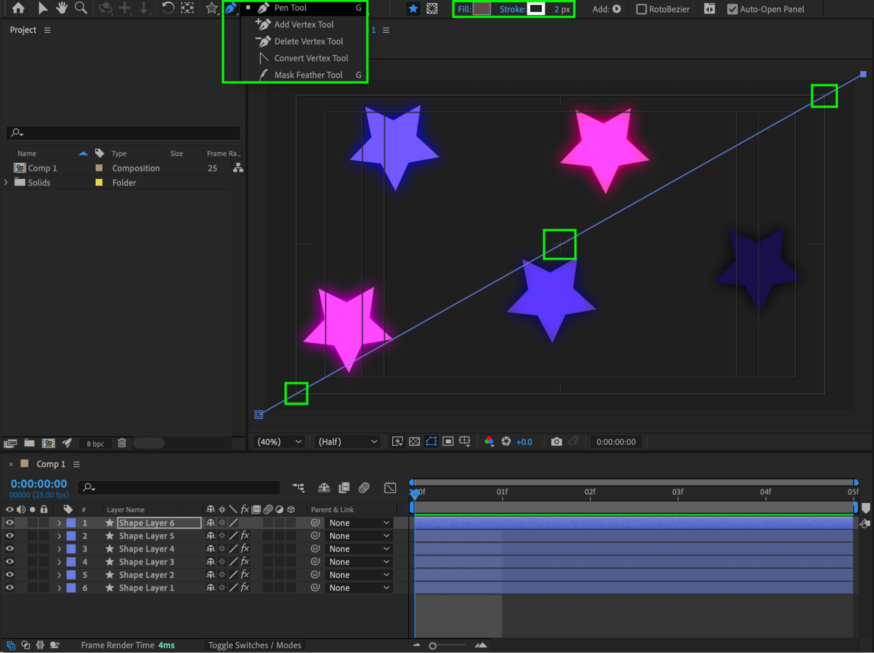Open the parent dropdown for Shape Layer 6
Image resolution: width=874 pixels, height=653 pixels.
(x=359, y=523)
